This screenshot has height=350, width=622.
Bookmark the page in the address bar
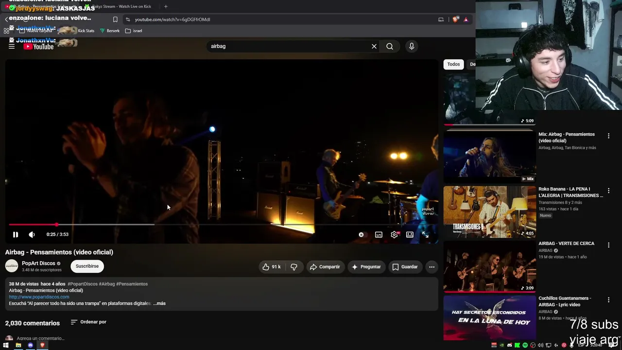point(115,19)
